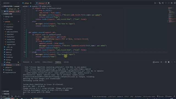Image resolution: width=176 pixels, height=99 pixels.
Task: Open record.html in the file tree
Action: click(x=11, y=42)
